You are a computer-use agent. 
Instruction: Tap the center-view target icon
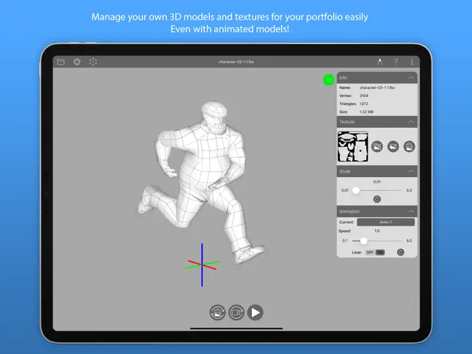tap(93, 62)
